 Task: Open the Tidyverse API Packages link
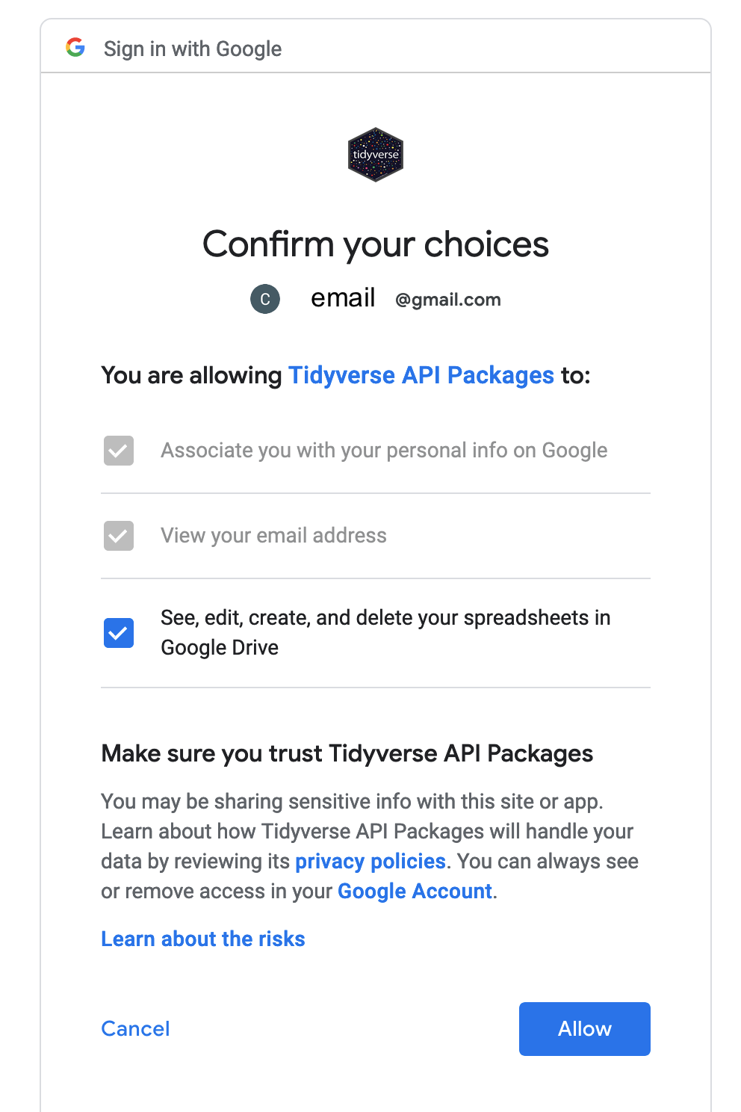point(421,375)
